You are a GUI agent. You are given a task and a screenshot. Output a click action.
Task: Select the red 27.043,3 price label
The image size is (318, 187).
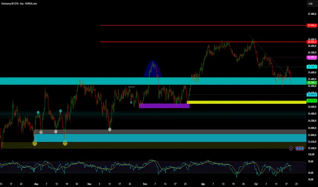[312, 25]
